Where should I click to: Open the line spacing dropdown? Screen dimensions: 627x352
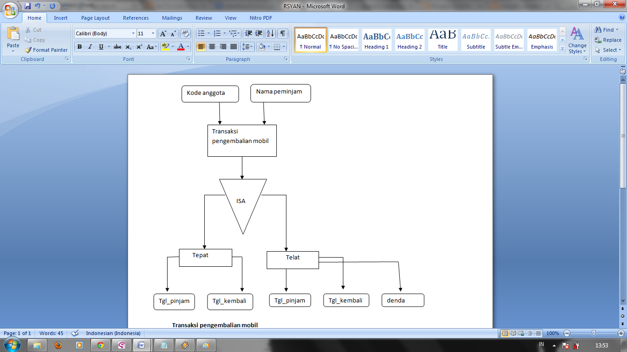247,47
